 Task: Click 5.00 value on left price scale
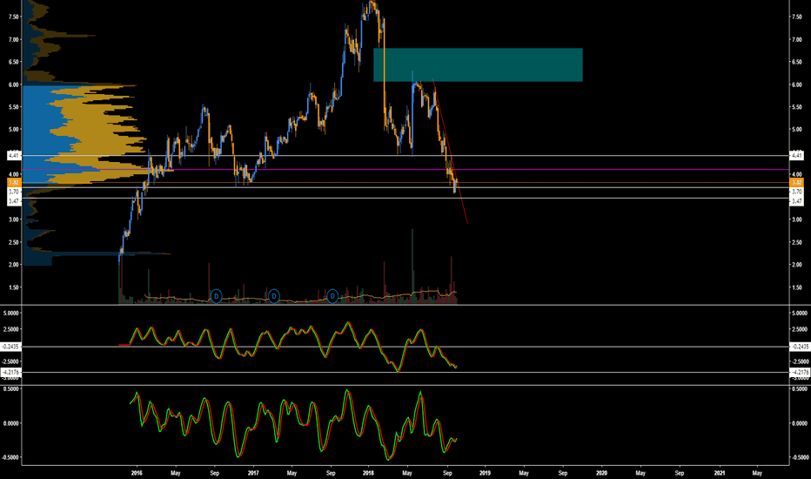click(x=13, y=130)
